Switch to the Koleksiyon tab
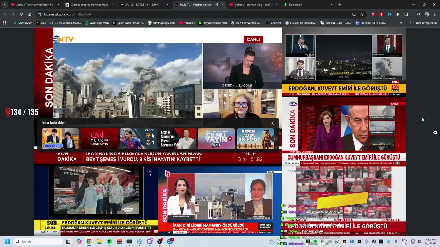Image resolution: width=440 pixels, height=247 pixels. tap(308, 5)
